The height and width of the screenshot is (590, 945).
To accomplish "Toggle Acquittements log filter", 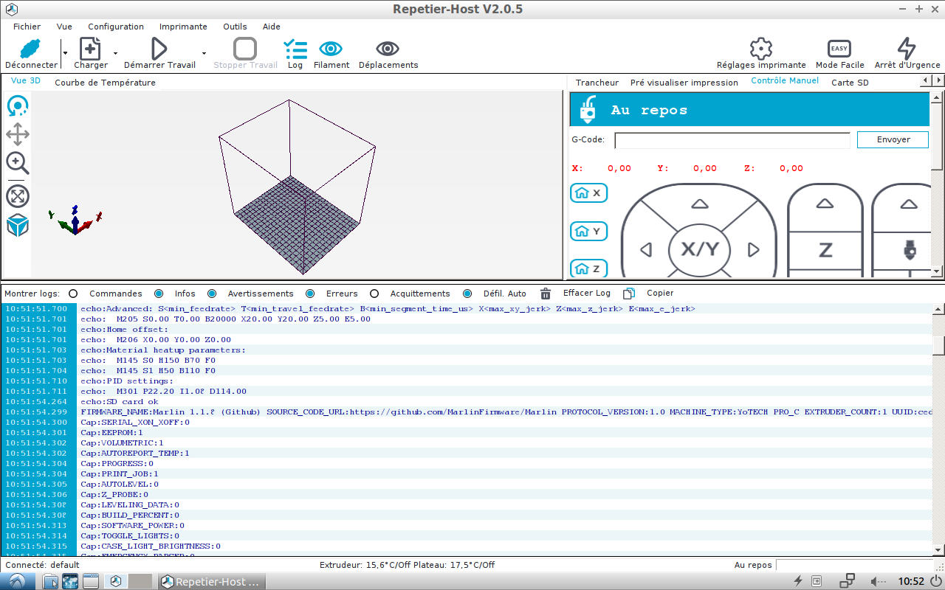I will pyautogui.click(x=374, y=294).
